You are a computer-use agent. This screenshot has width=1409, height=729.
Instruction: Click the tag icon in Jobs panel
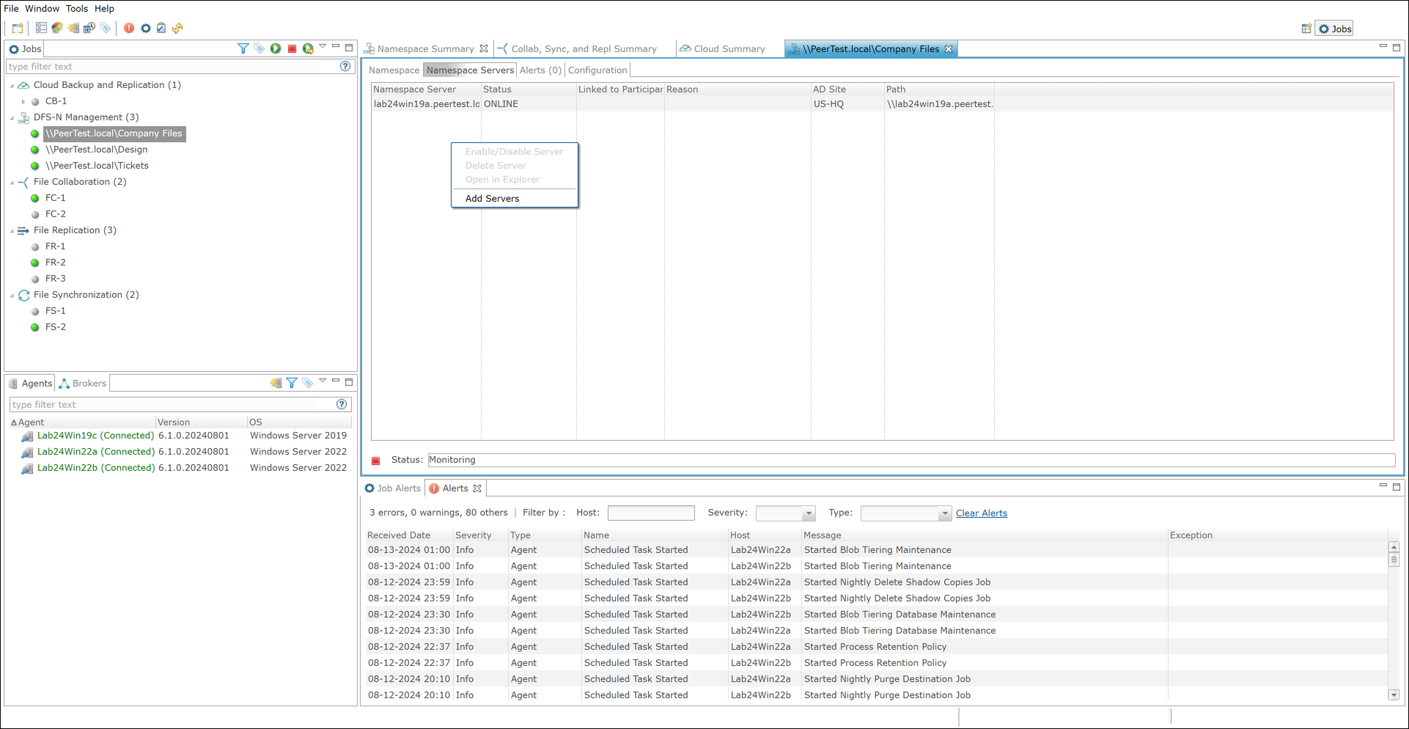click(260, 48)
